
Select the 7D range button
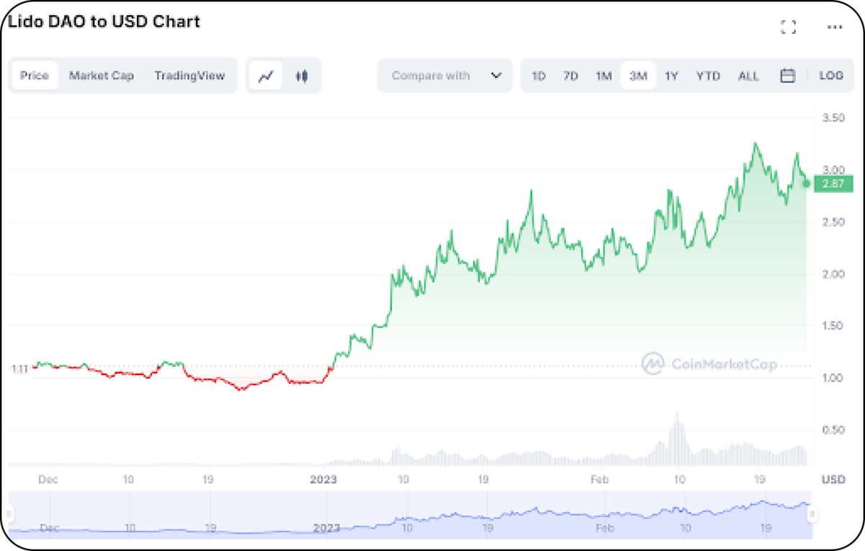point(571,76)
